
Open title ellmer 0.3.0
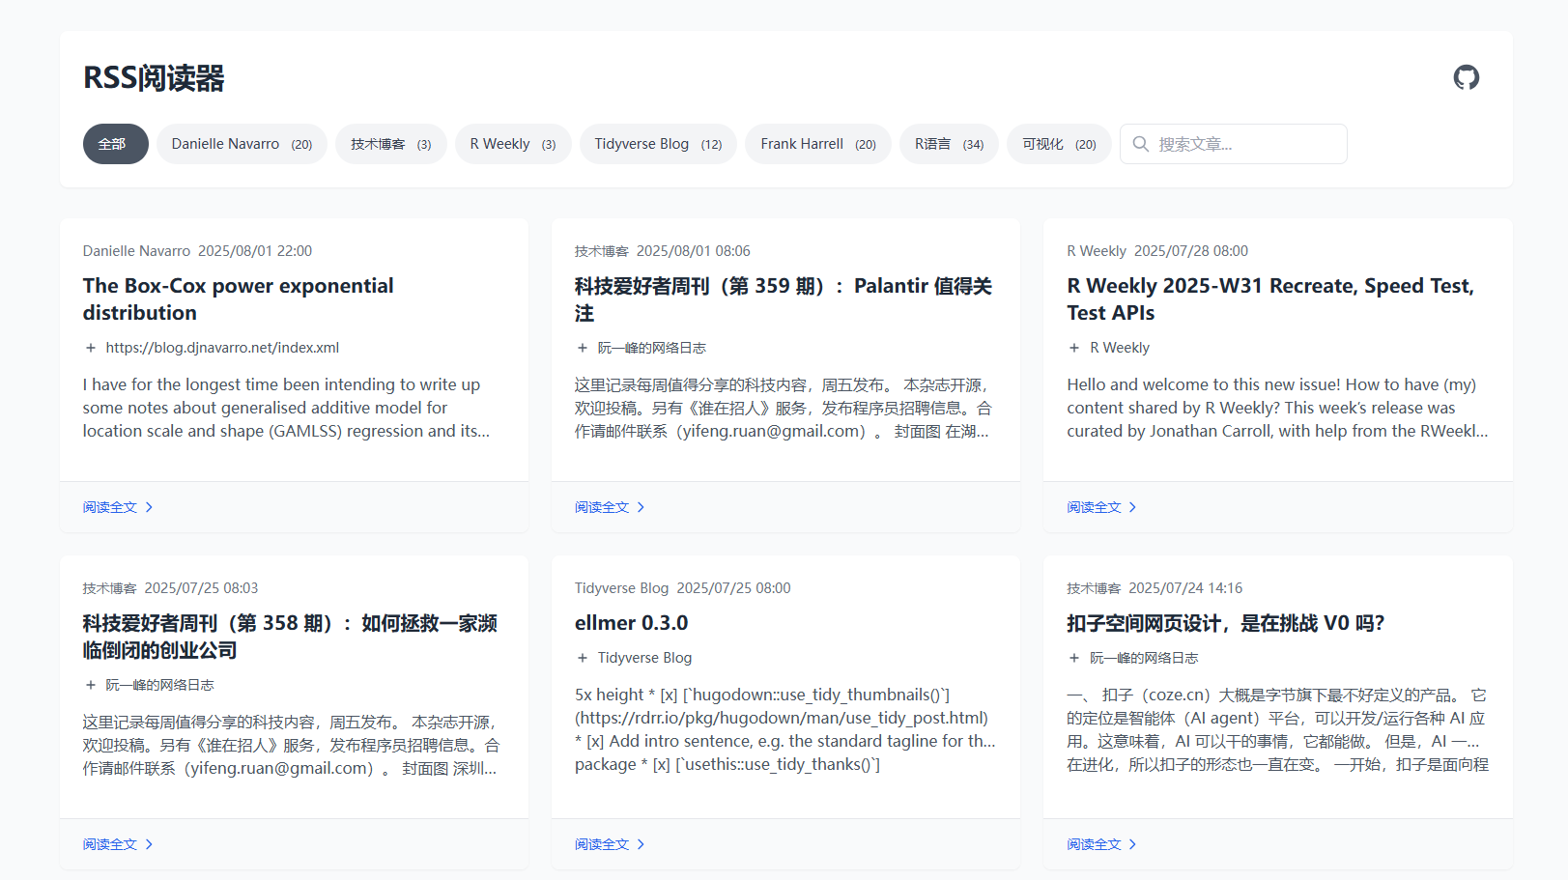pos(632,623)
